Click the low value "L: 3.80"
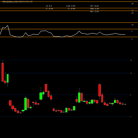The width and height of the screenshot is (138, 138). (x=71, y=9)
